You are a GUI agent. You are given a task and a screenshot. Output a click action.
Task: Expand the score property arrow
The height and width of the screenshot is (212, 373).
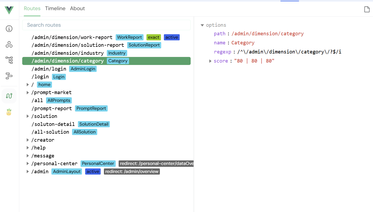point(210,61)
